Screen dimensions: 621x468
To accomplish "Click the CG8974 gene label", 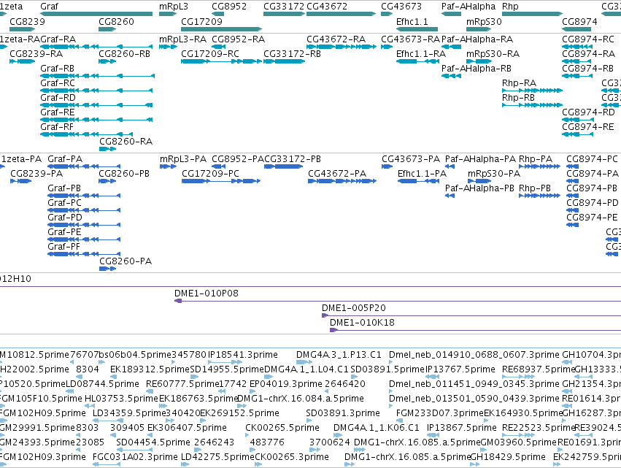I will pos(580,22).
